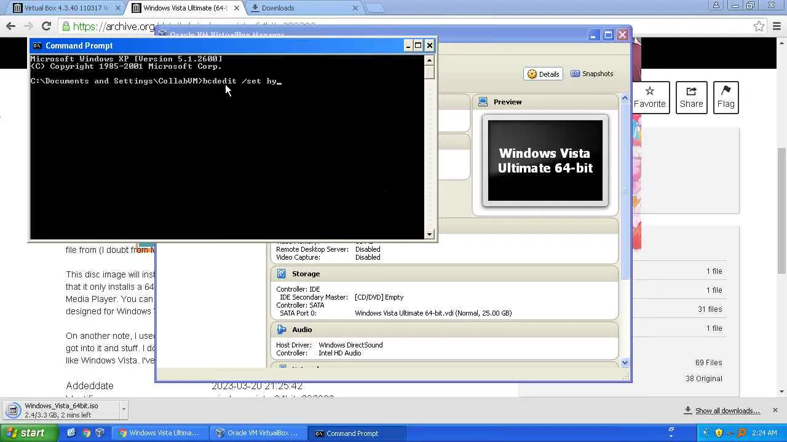Click the Intel HD Audio controller text
Viewport: 787px width, 442px height.
point(340,353)
